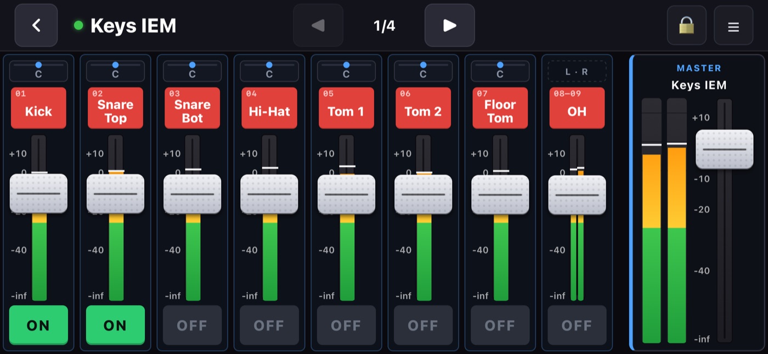Turn on the Snare Bot channel
This screenshot has height=354, width=768.
[192, 325]
